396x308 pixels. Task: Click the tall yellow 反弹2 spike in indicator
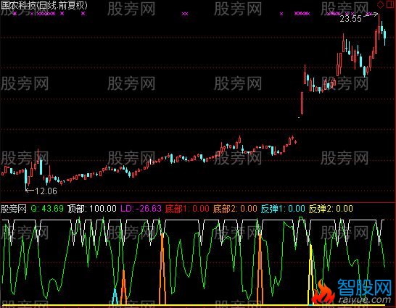pos(310,275)
